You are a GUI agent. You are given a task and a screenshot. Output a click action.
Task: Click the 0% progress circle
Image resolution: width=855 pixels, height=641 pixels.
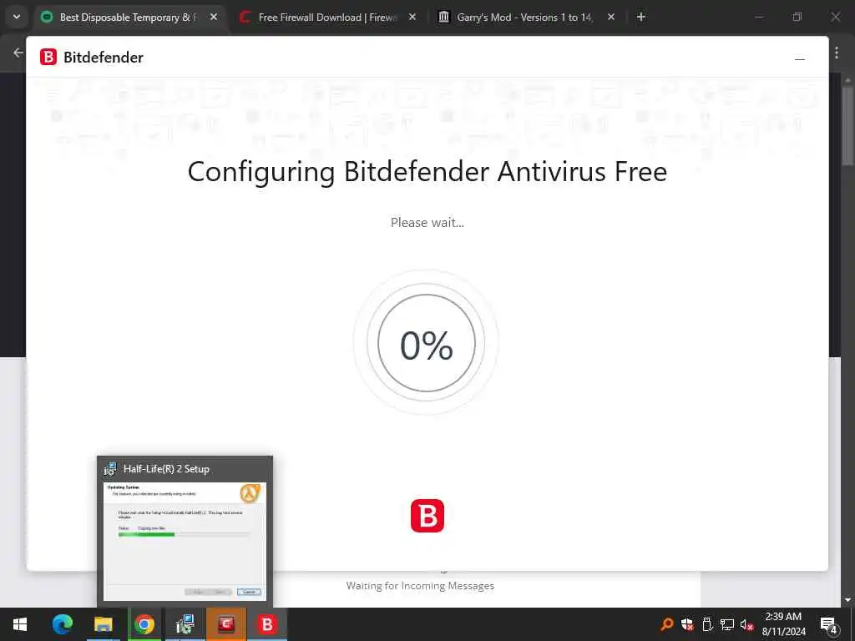point(427,343)
